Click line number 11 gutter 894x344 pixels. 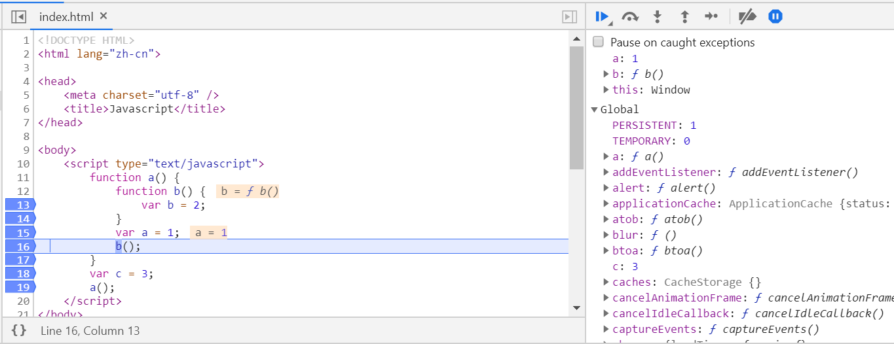coord(22,177)
